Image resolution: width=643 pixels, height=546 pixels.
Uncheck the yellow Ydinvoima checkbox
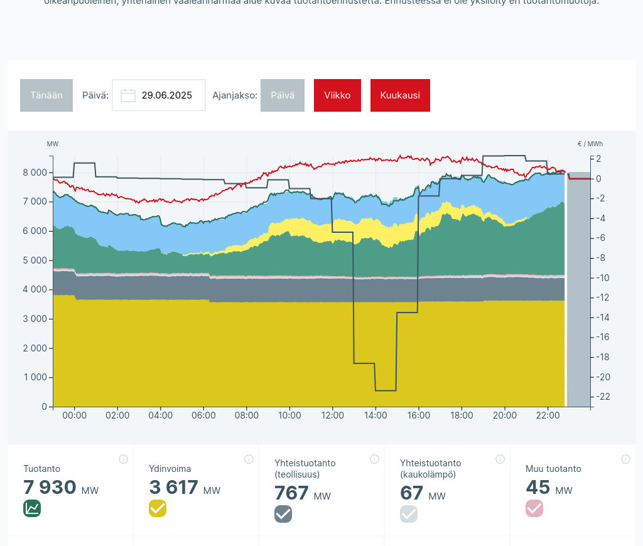tap(158, 508)
